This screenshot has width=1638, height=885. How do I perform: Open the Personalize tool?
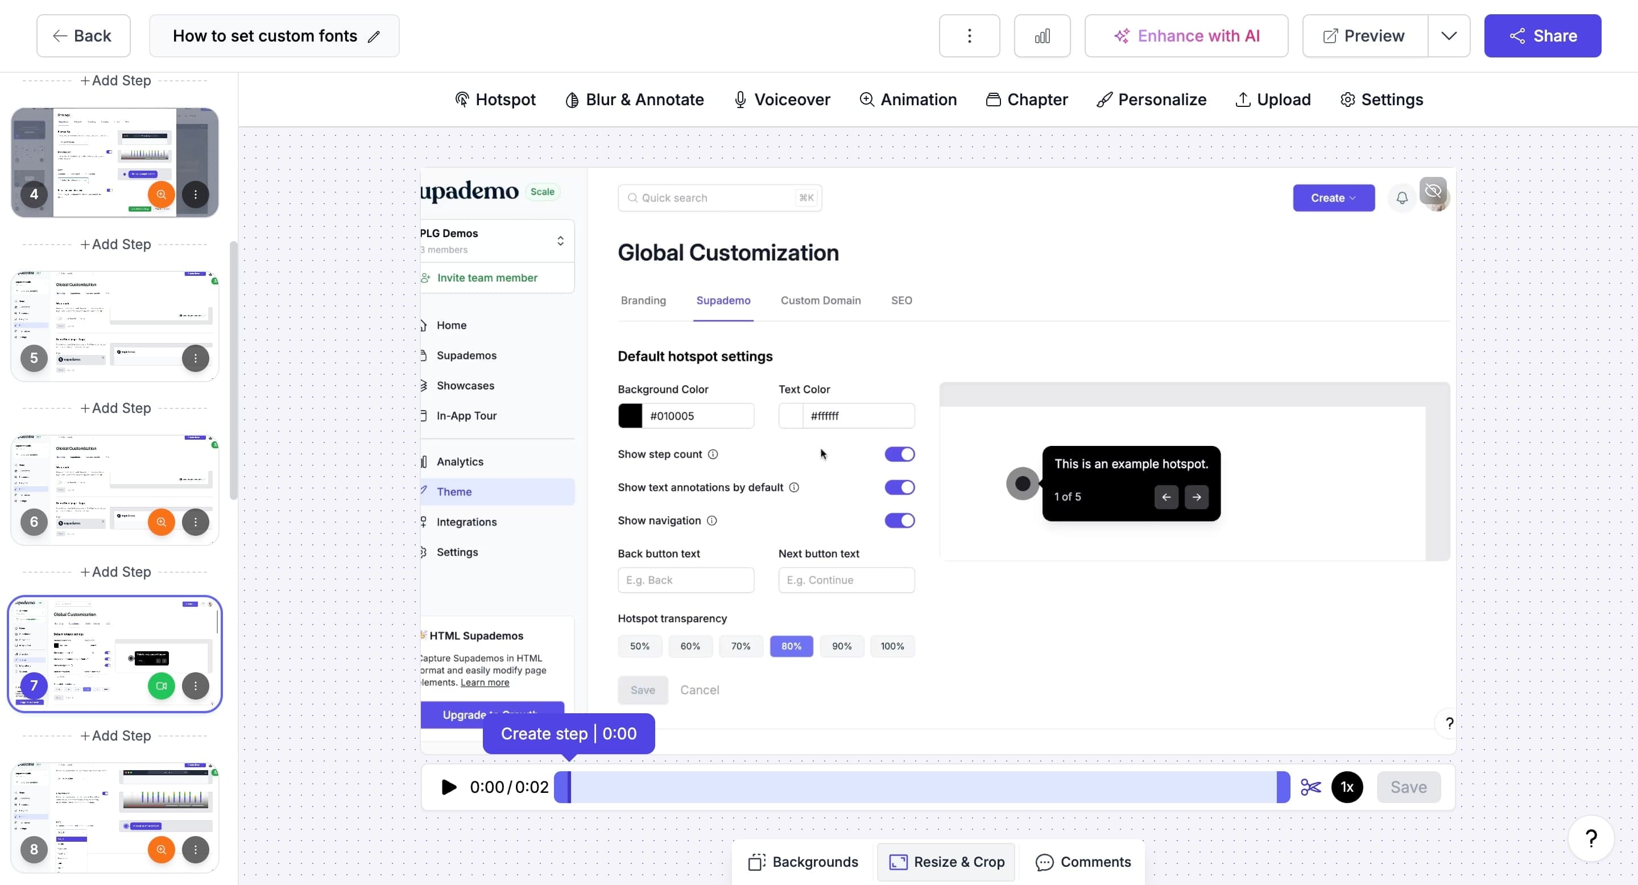tap(1151, 100)
